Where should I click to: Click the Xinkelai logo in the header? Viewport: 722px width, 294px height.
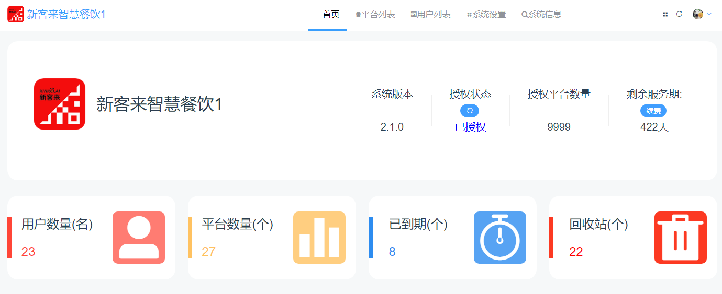click(16, 14)
